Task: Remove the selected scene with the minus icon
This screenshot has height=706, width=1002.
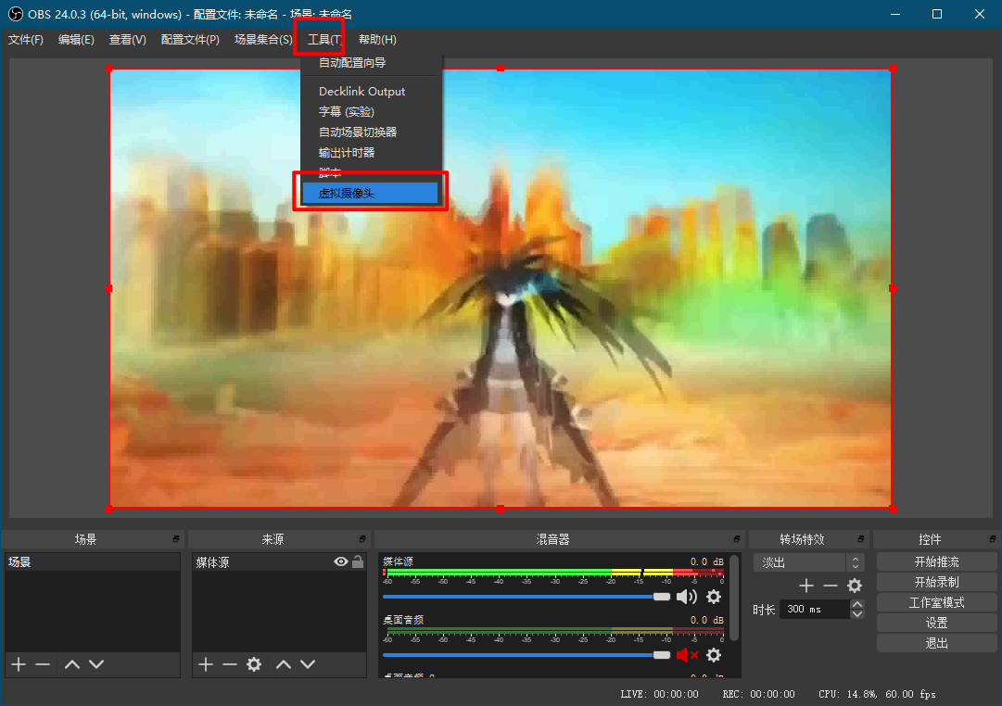Action: (x=43, y=664)
